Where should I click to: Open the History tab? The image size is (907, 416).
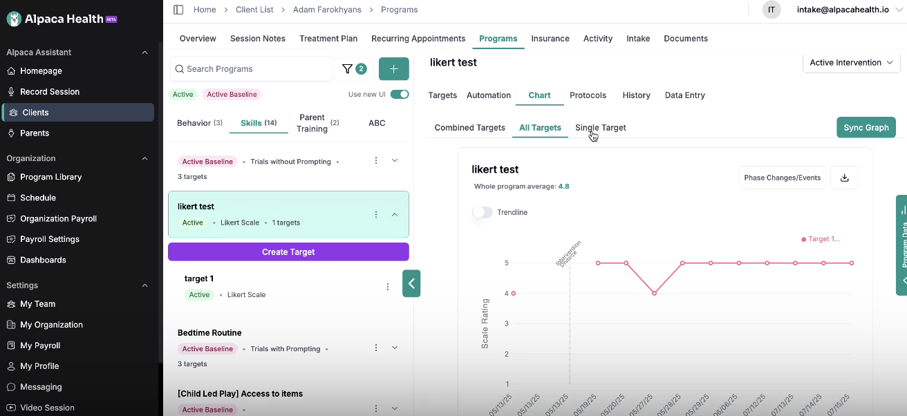pos(636,95)
